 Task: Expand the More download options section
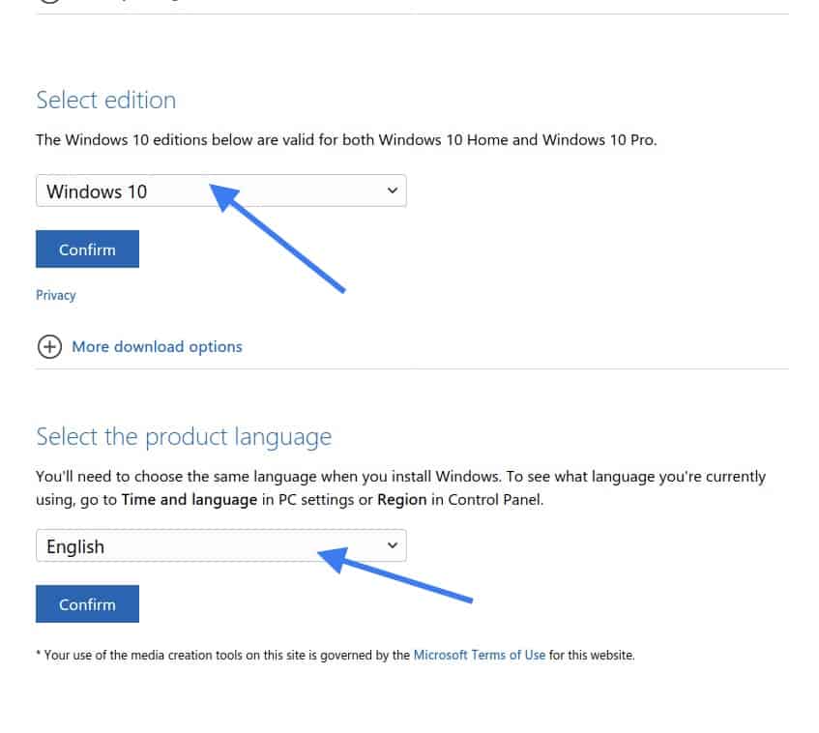(x=157, y=347)
